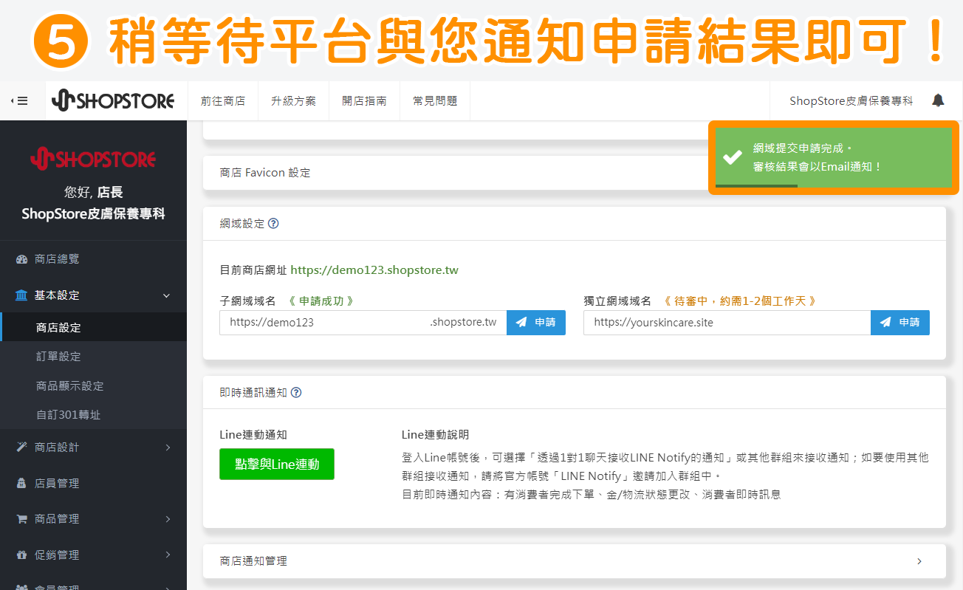Screen dimensions: 963x590
Task: Click the yourskincare.site domain input
Action: 727,323
